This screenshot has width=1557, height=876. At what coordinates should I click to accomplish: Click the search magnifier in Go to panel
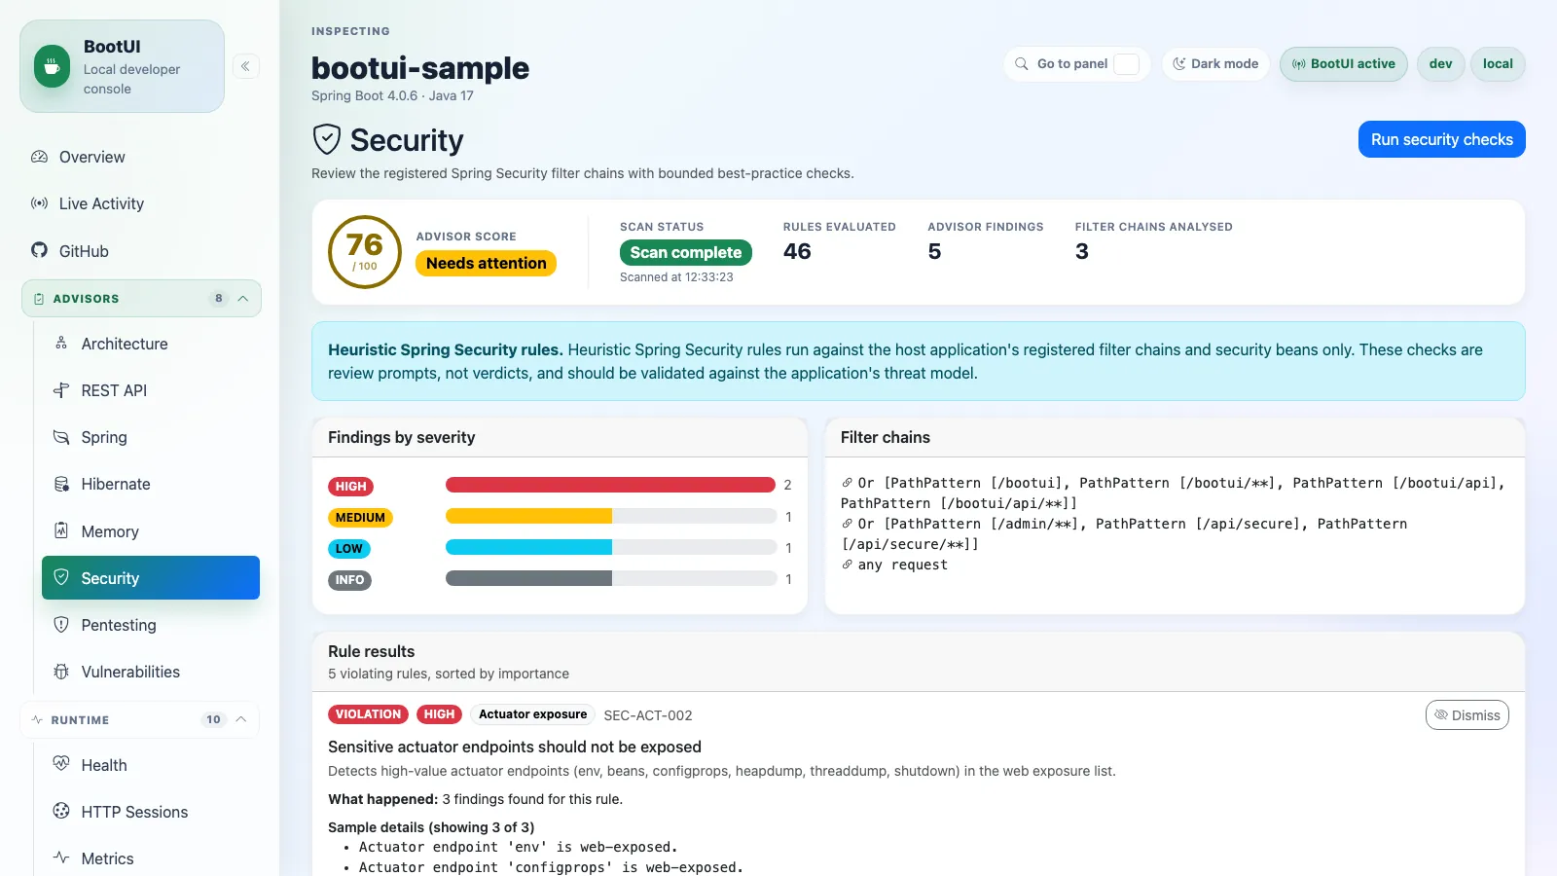tap(1022, 64)
